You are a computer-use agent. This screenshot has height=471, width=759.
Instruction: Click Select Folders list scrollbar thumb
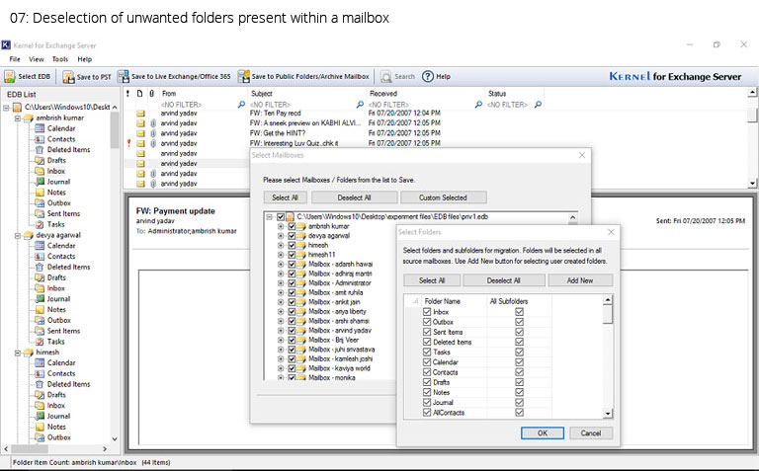point(608,314)
